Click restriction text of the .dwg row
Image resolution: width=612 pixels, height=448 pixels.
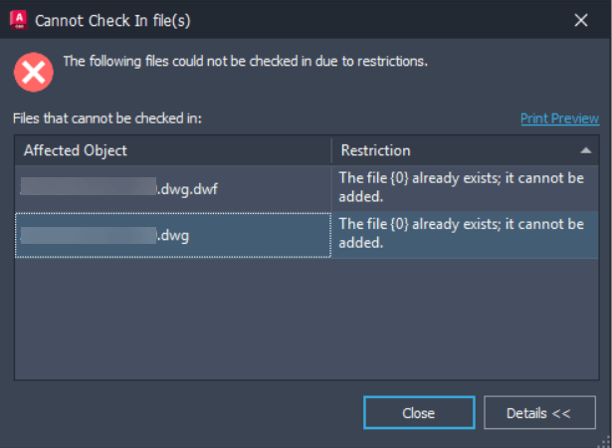[x=460, y=234]
